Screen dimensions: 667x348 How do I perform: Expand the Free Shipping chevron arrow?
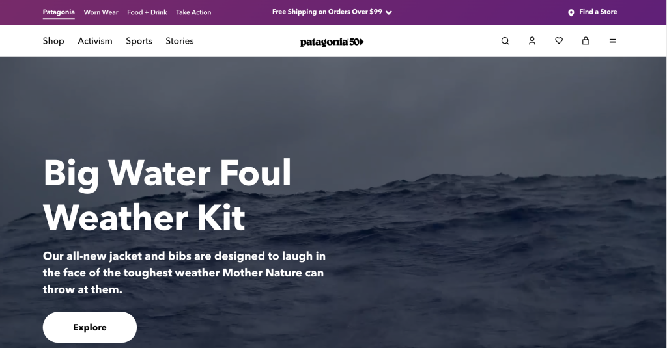point(389,13)
